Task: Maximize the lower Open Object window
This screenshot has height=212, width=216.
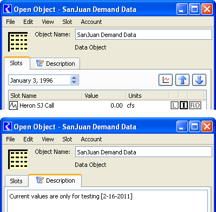Action: click(194, 127)
